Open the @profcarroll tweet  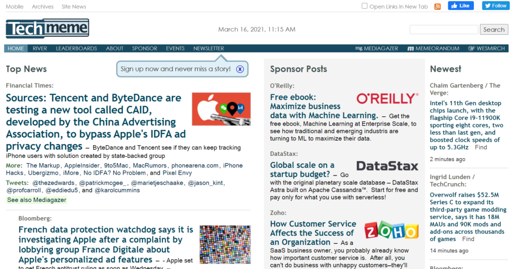pyautogui.click(x=24, y=191)
